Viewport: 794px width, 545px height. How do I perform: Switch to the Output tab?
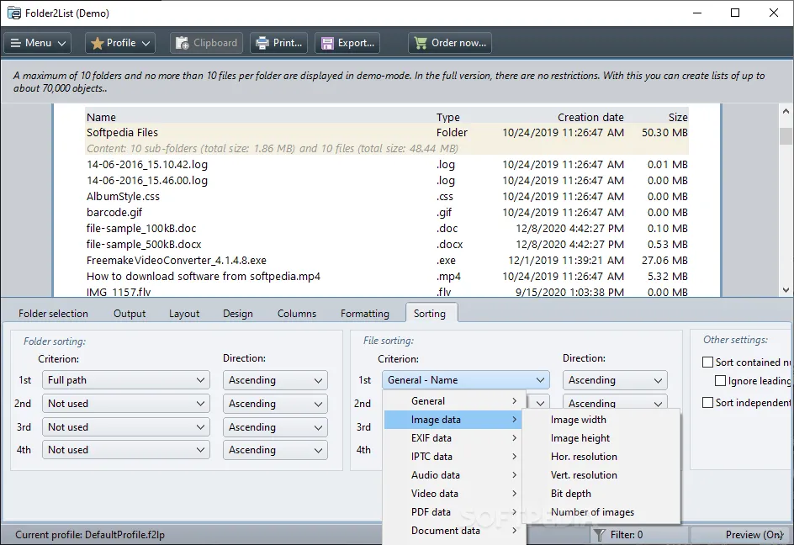coord(130,314)
